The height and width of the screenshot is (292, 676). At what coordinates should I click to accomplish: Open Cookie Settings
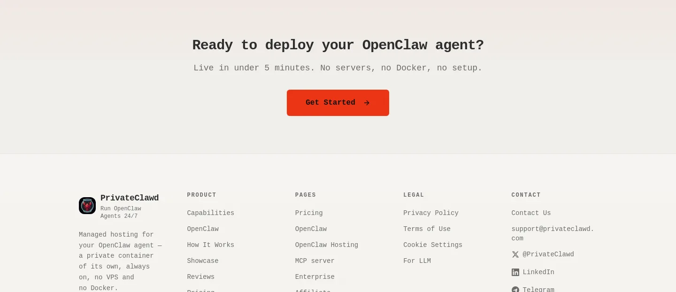click(x=433, y=245)
